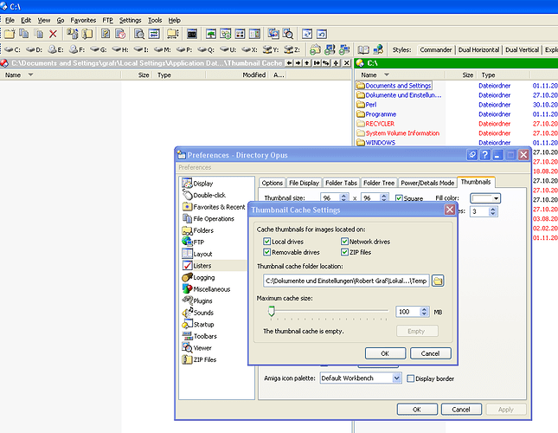Open Logging preferences category
The image size is (558, 433).
199,277
